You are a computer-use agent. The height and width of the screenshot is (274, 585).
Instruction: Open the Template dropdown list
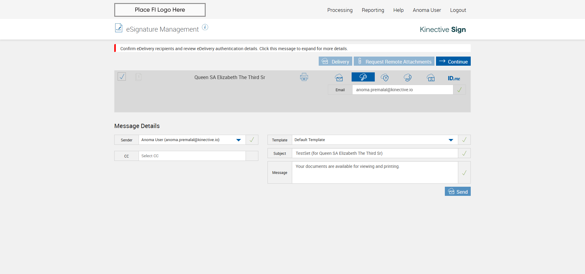click(x=451, y=140)
